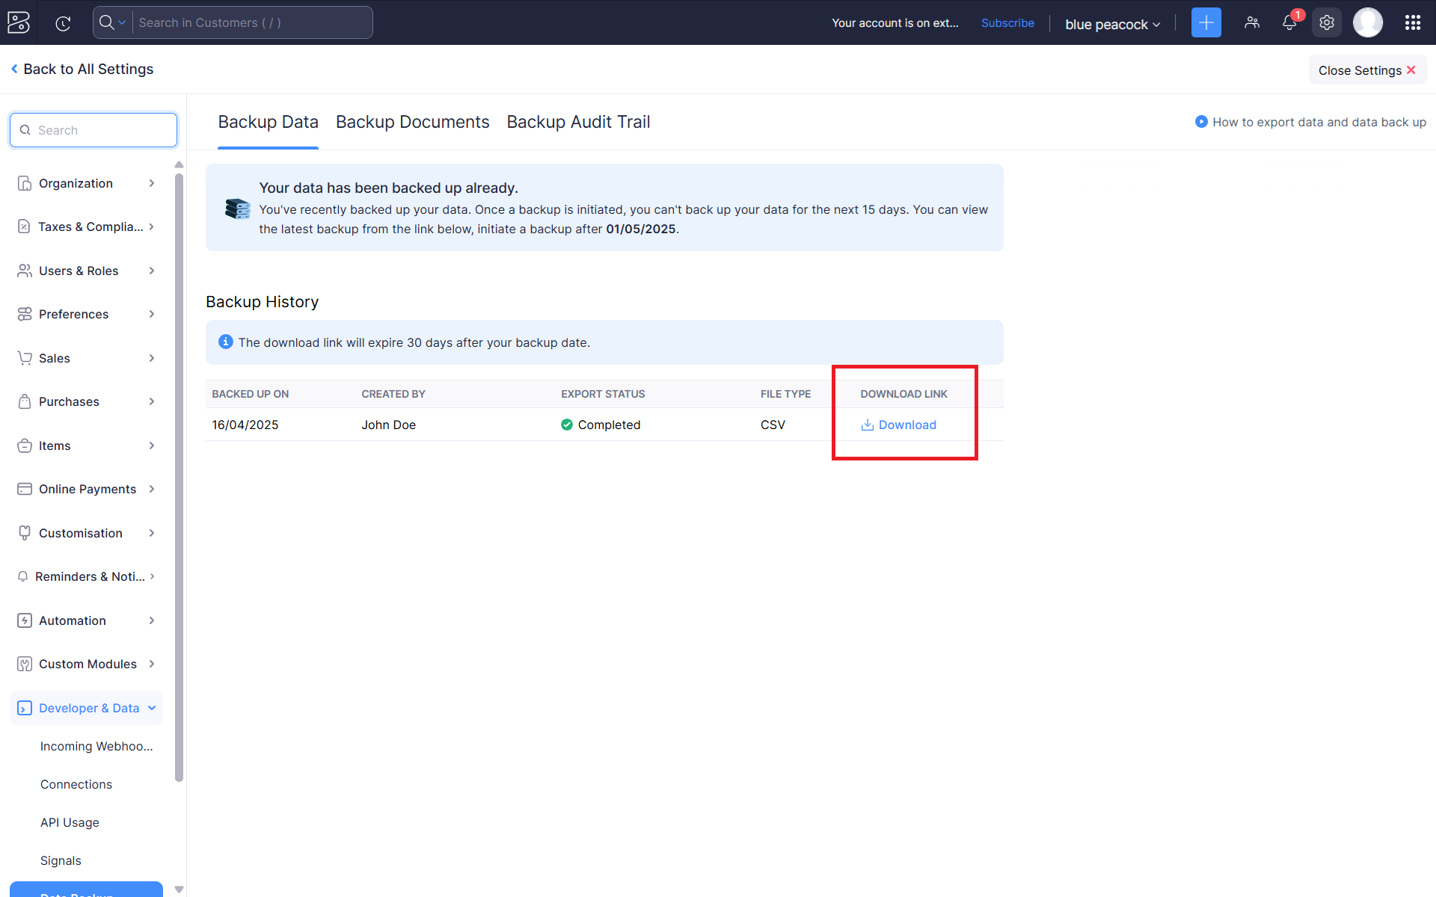
Task: Click the Items basket icon
Action: point(25,446)
